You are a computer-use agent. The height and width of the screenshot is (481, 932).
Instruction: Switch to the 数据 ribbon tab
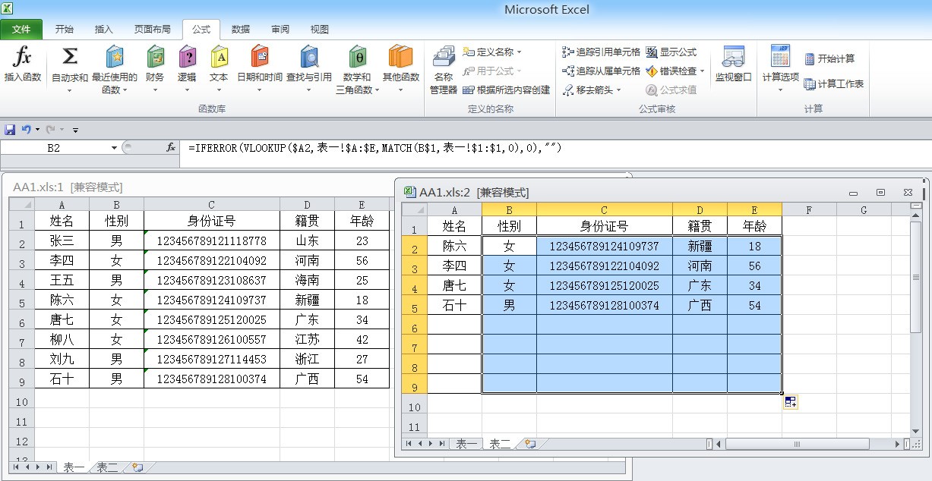[241, 30]
